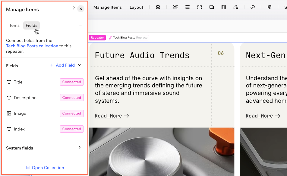Click Replace next to Tech Blog Posts

[x=142, y=38]
